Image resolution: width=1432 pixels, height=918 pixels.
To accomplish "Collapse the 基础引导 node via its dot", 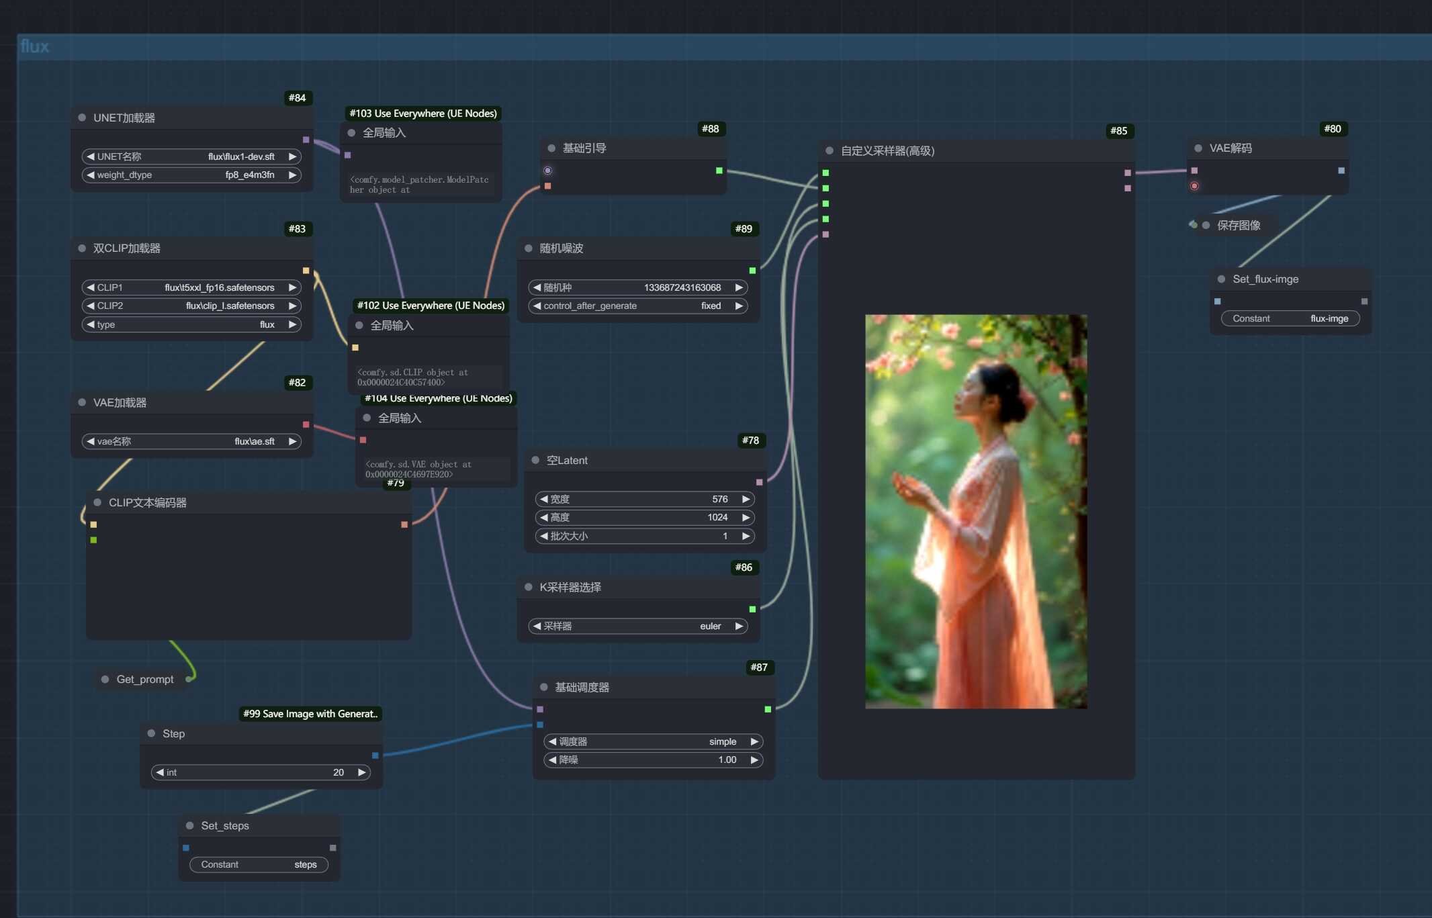I will 551,148.
